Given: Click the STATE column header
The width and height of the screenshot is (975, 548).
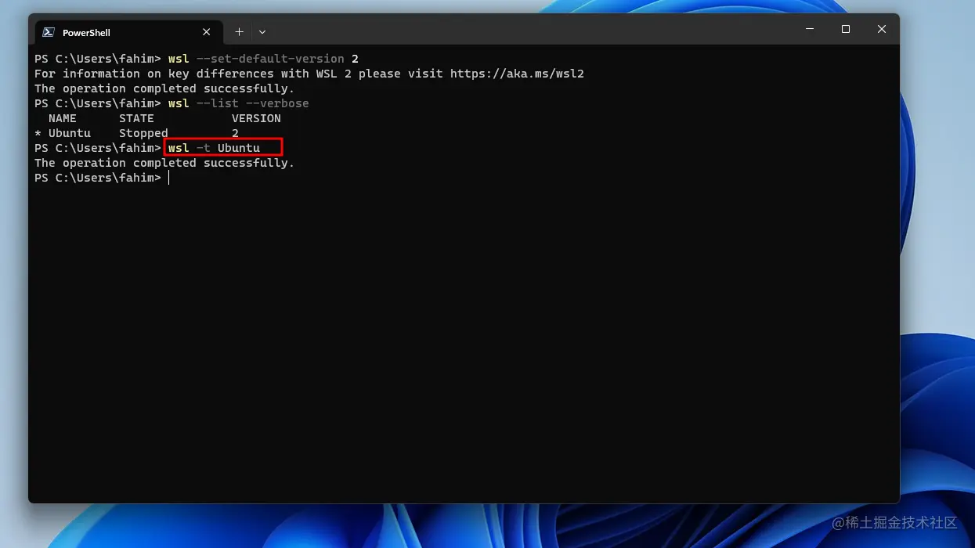Looking at the screenshot, I should [x=136, y=118].
